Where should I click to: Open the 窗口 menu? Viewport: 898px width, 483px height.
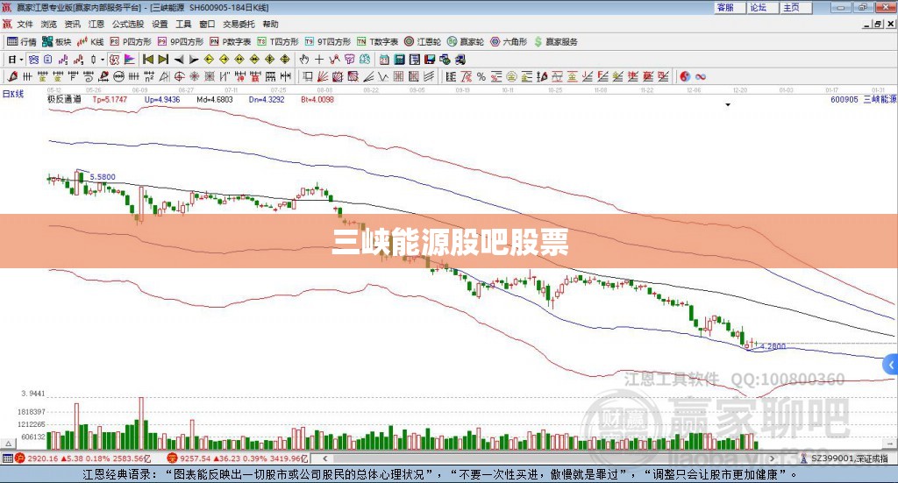point(207,24)
